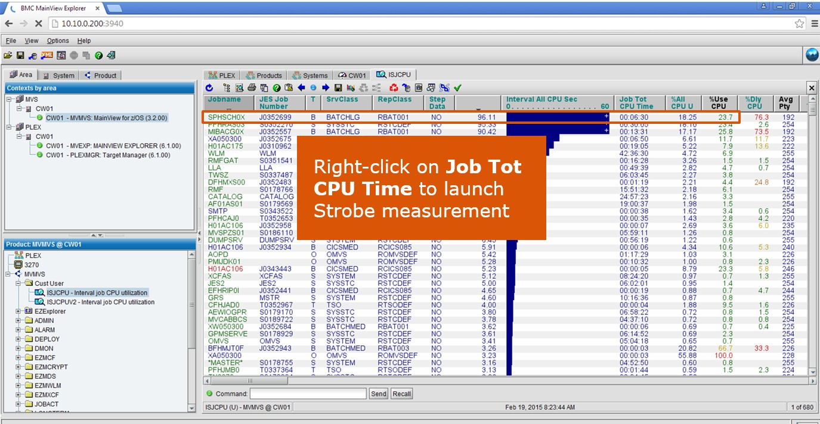Click the Send button
The height and width of the screenshot is (424, 820).
[x=379, y=394]
